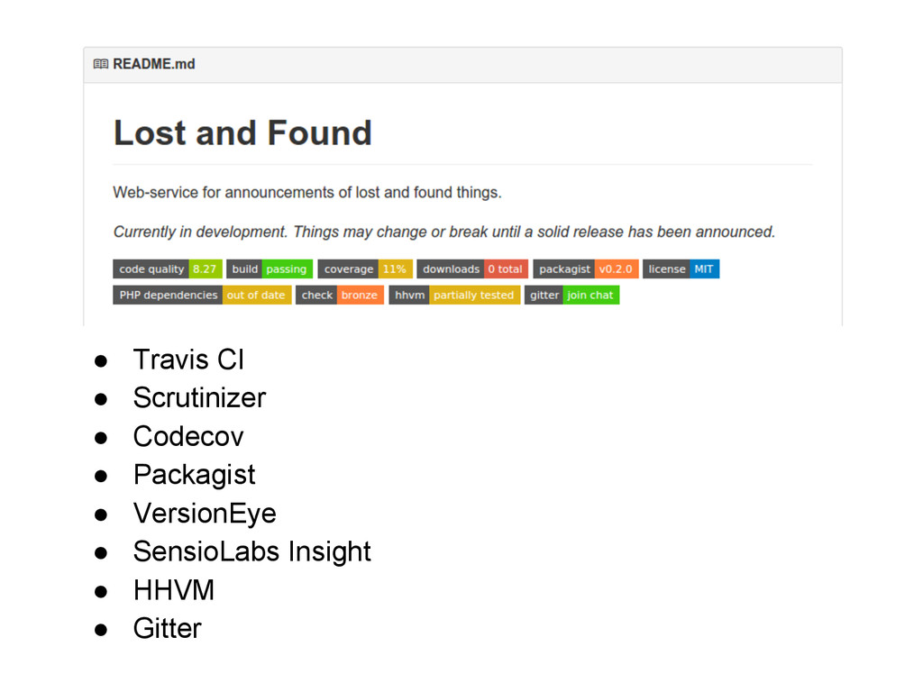Open the coverage 11% badge
923x692 pixels.
[x=366, y=269]
